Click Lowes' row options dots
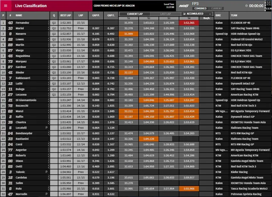This screenshot has height=197, width=272. pyautogui.click(x=49, y=39)
